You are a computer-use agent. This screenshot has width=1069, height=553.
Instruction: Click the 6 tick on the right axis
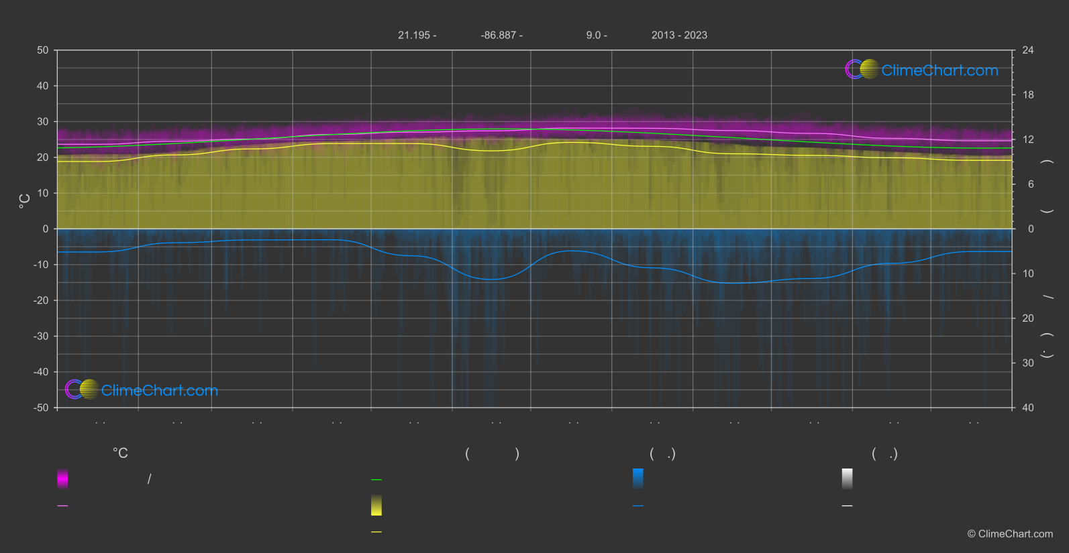point(1031,184)
